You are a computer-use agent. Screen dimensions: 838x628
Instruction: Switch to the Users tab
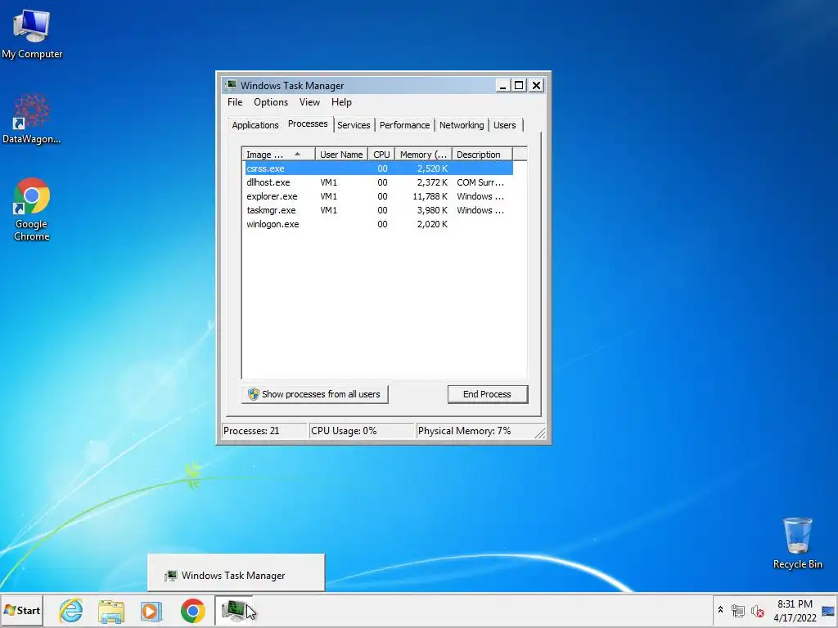coord(504,125)
